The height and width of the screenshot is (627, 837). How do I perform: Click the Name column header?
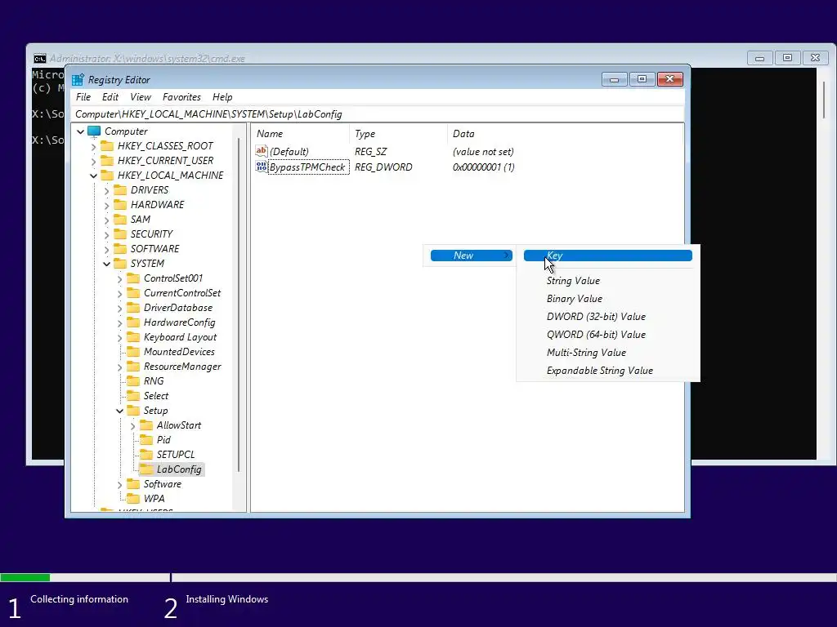301,134
